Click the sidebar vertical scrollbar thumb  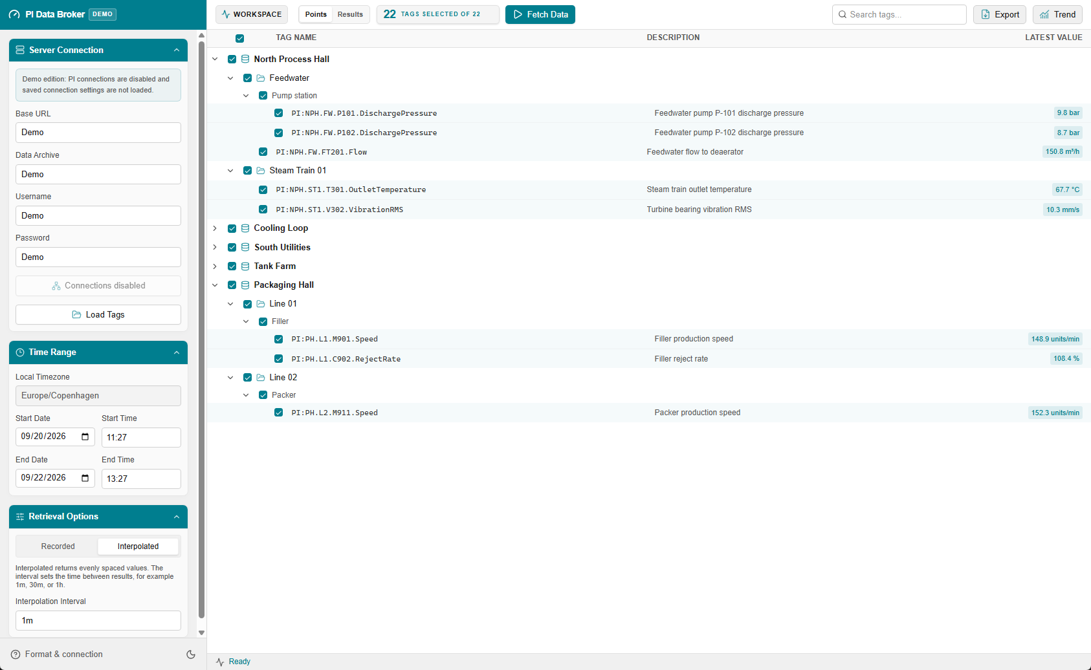(x=201, y=330)
